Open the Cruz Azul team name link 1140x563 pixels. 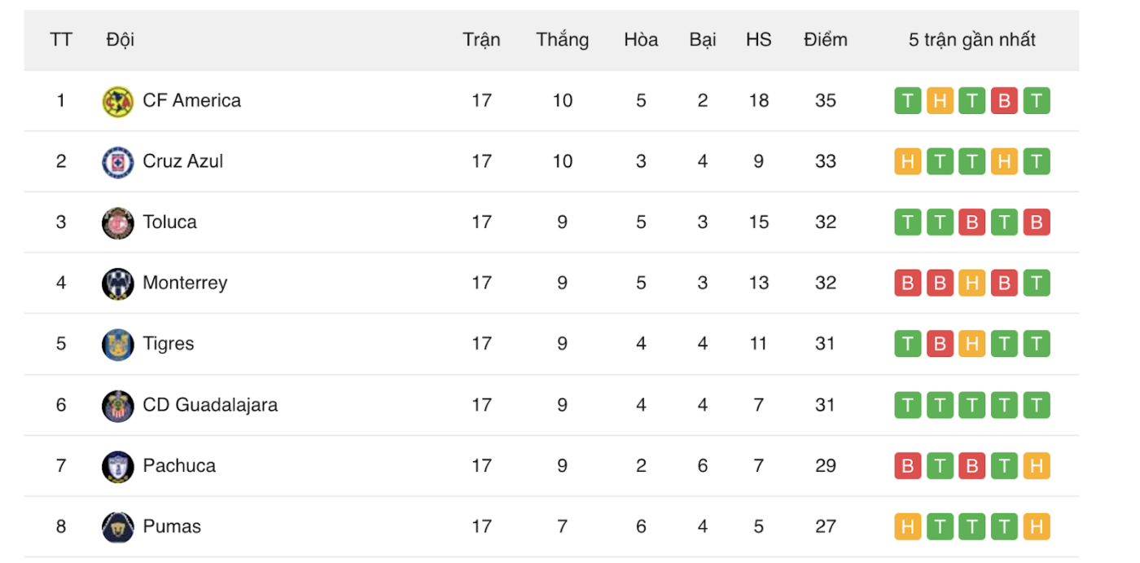183,161
